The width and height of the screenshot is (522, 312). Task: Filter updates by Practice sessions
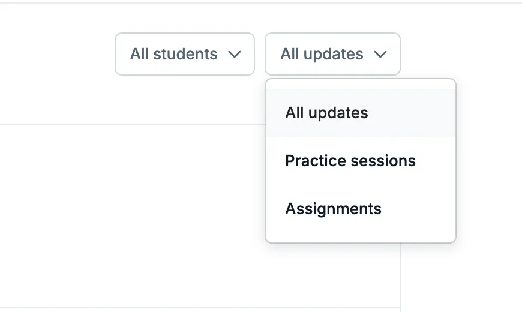(361, 161)
